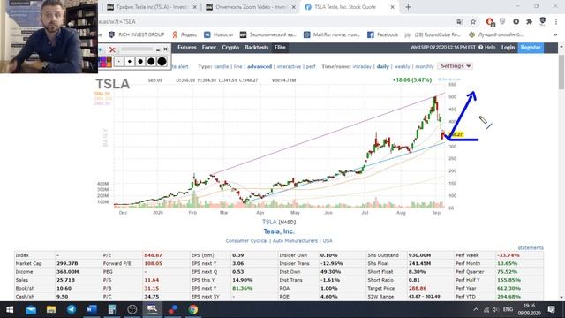Click the page vertical scrollbar
Image resolution: width=565 pixels, height=318 pixels.
(561, 72)
